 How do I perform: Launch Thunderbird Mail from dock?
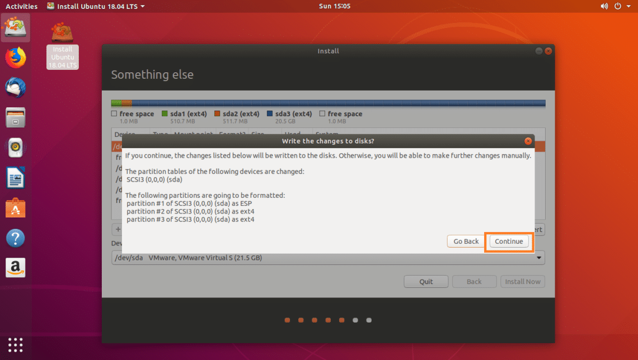tap(16, 88)
